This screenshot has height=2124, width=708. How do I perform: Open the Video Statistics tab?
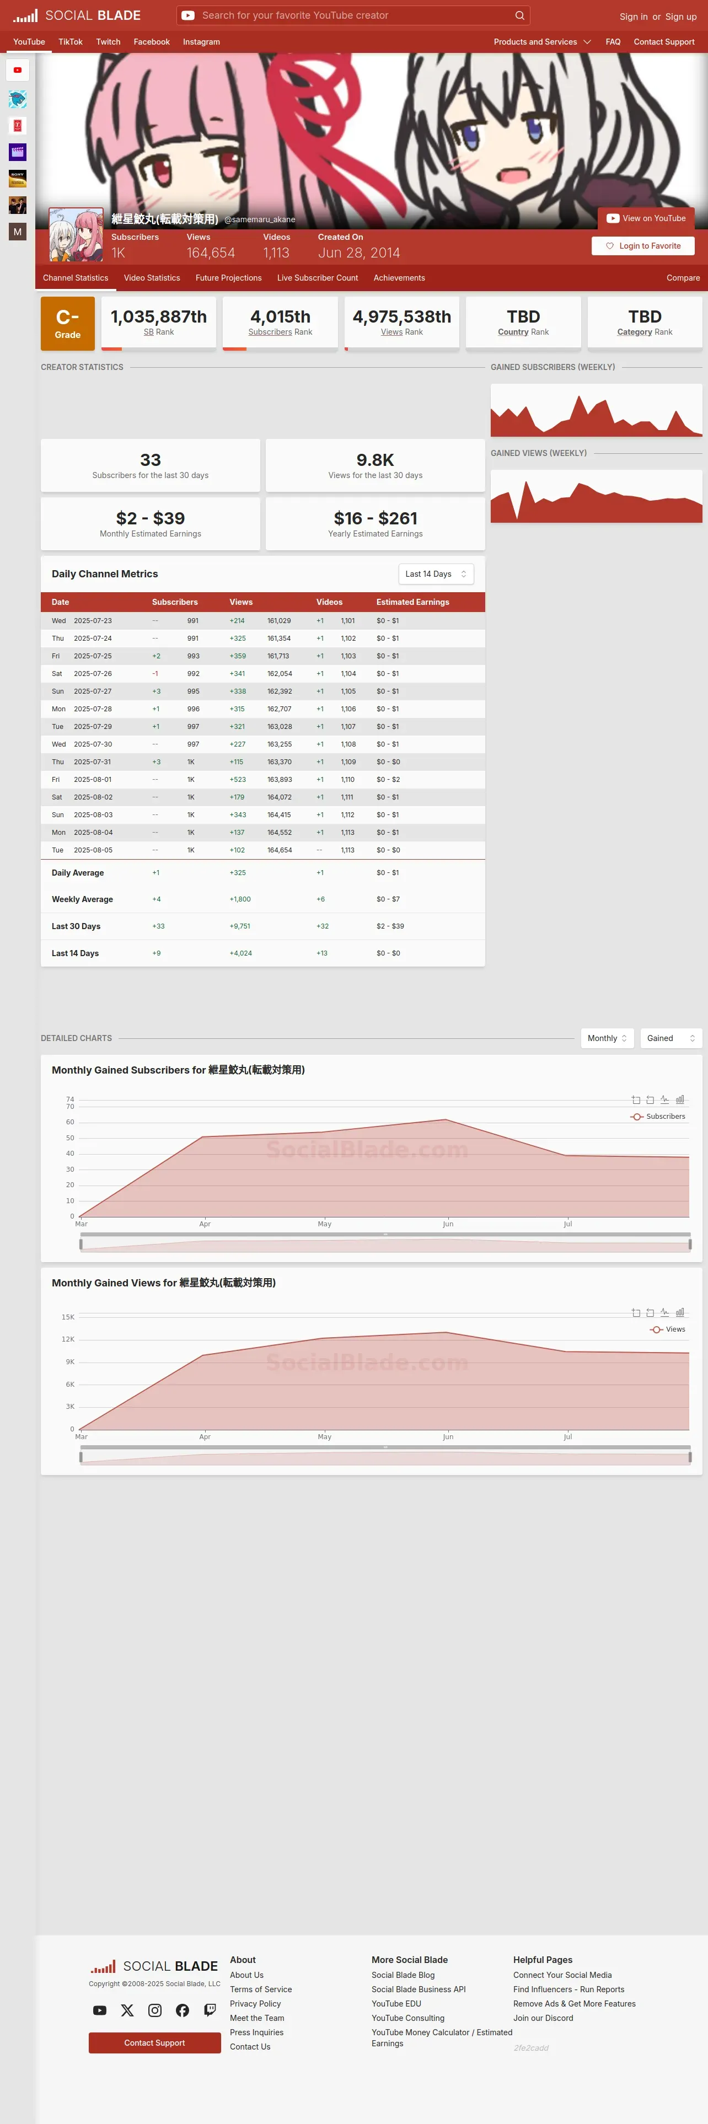[x=152, y=278]
